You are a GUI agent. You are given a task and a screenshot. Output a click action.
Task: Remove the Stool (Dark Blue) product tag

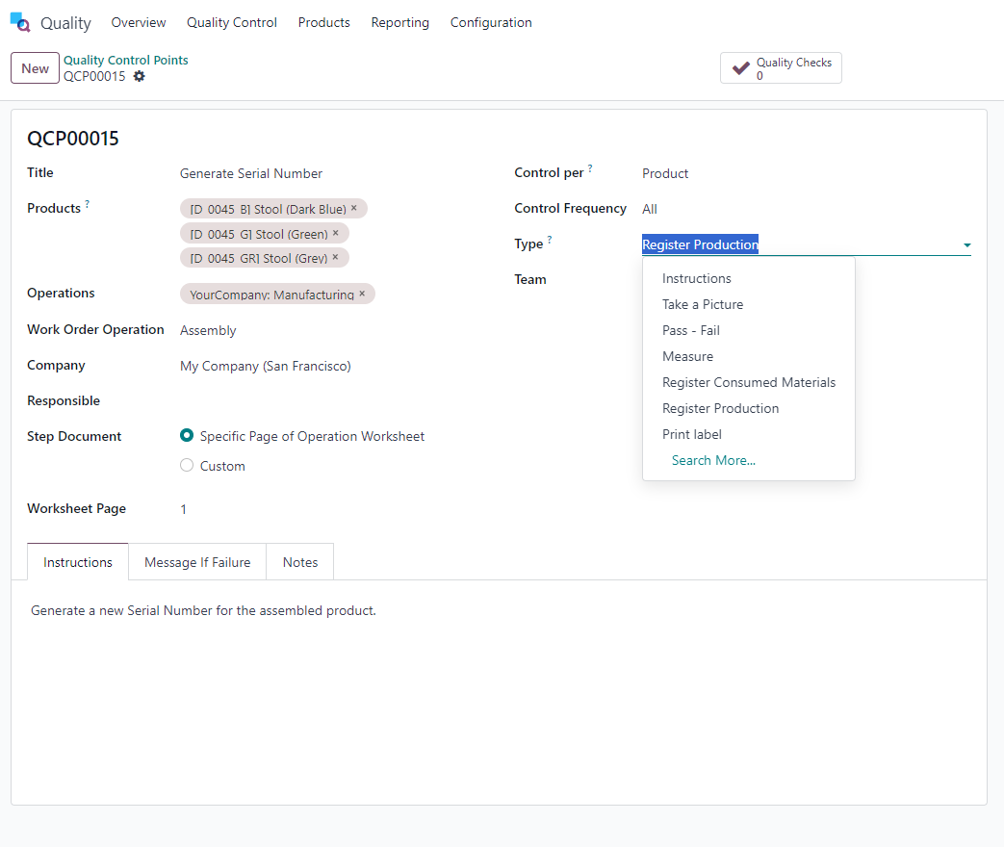coord(354,208)
